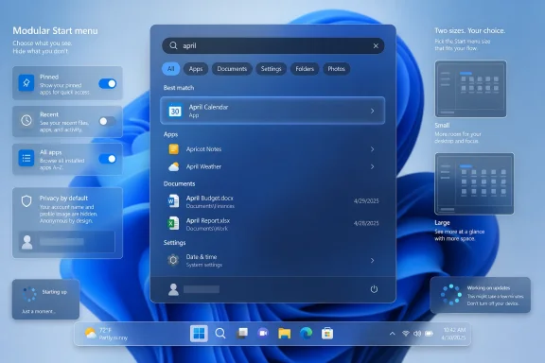Click the search field containing 'april'
Viewport: 545px width, 363px height.
click(273, 46)
